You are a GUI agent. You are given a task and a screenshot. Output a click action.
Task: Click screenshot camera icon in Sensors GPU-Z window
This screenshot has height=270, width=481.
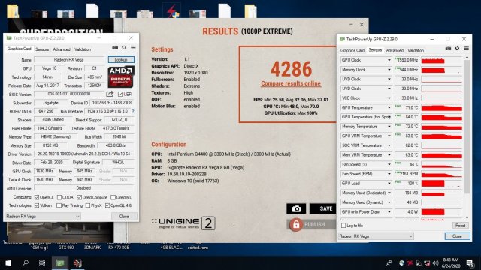click(448, 49)
